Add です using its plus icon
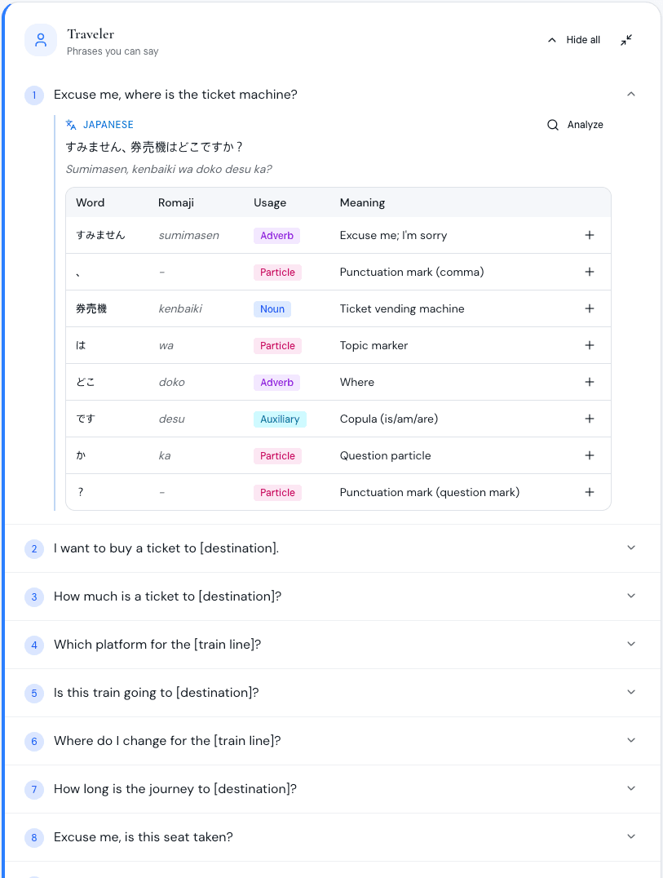 point(590,419)
